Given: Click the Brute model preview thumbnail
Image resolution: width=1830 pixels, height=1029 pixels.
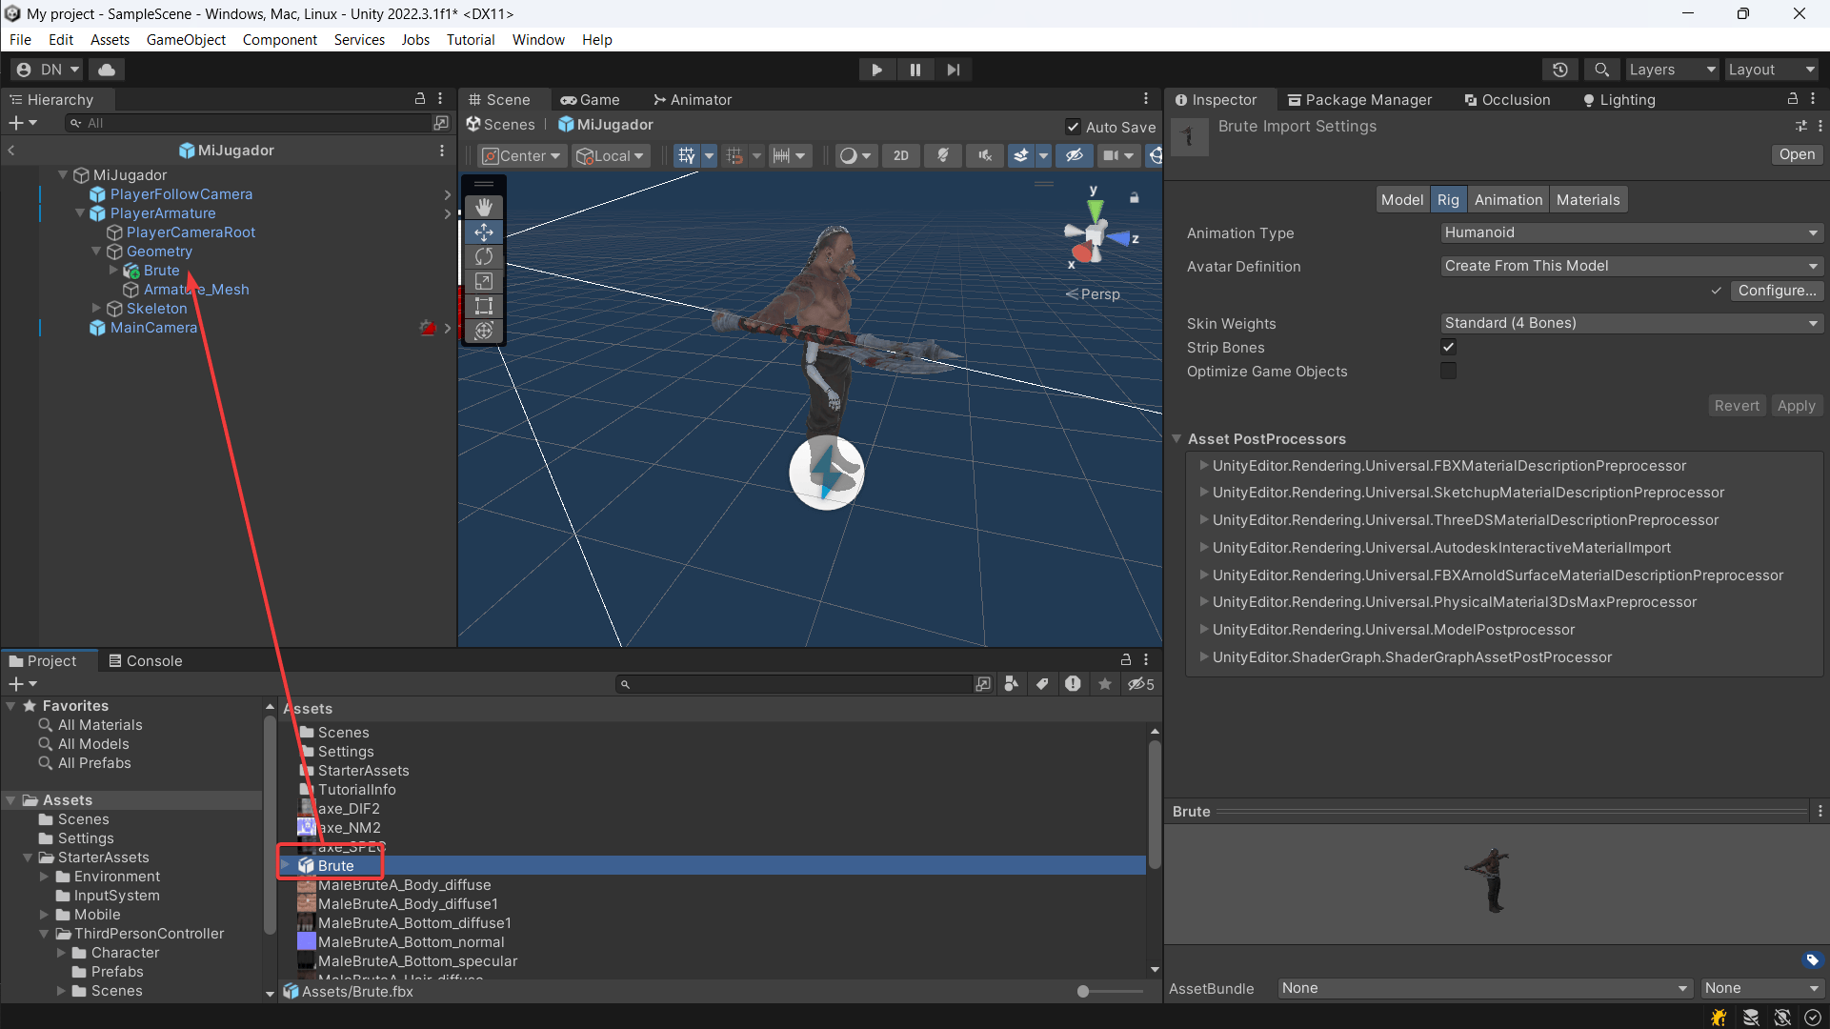Looking at the screenshot, I should (x=1492, y=879).
